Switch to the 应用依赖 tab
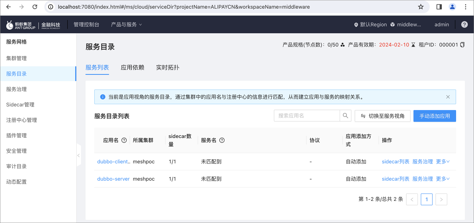The width and height of the screenshot is (474, 223). coord(132,68)
